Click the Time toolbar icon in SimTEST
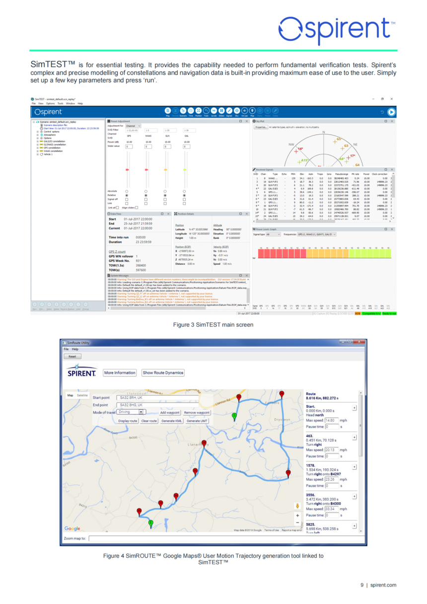 click(x=191, y=110)
